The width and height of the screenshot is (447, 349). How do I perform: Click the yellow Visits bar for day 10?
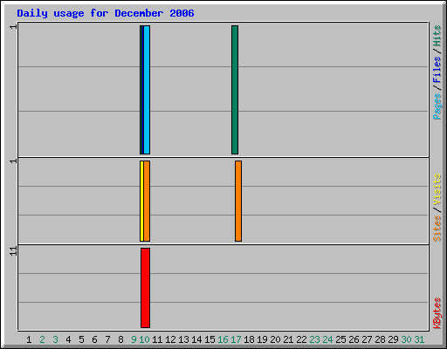click(141, 201)
